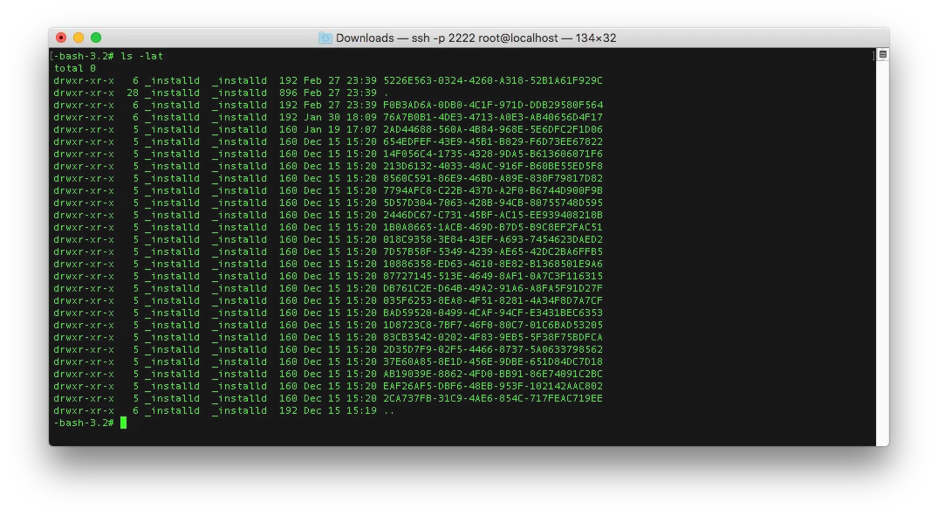Click directory name 2446DC67-C731-45BF-AC15-EE939408218B
The image size is (938, 516).
493,215
